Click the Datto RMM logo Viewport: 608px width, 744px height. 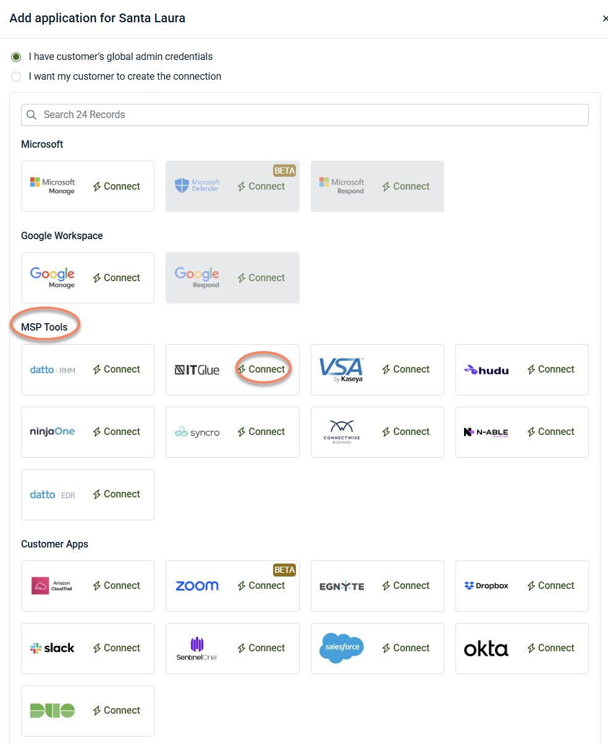point(53,370)
